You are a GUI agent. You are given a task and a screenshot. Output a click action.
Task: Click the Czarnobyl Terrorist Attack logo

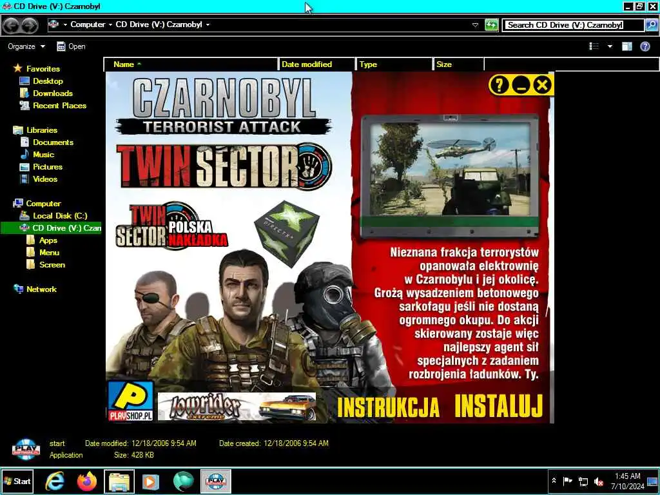224,106
